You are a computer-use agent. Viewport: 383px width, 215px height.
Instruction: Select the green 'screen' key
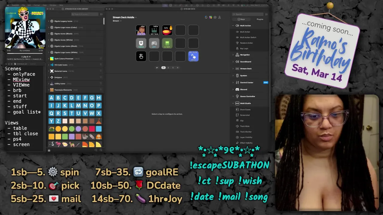[x=167, y=43]
